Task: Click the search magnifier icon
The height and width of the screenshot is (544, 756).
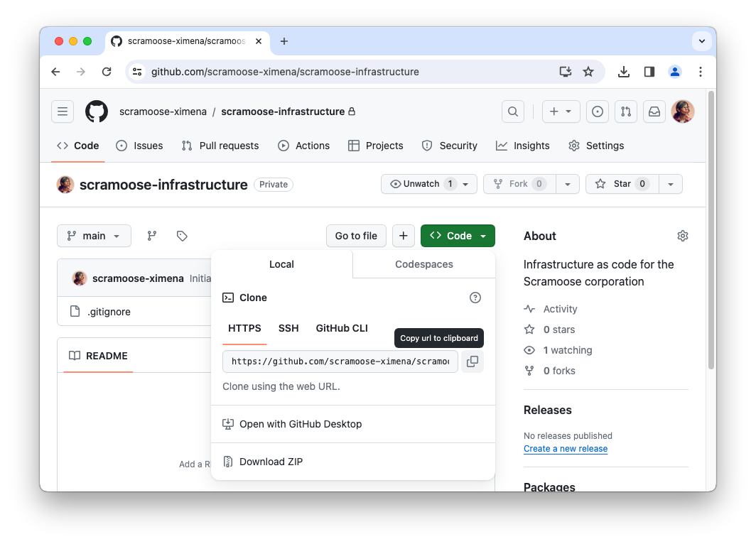Action: click(x=512, y=111)
